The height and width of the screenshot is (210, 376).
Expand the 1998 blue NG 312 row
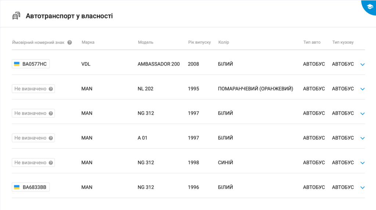pyautogui.click(x=362, y=163)
